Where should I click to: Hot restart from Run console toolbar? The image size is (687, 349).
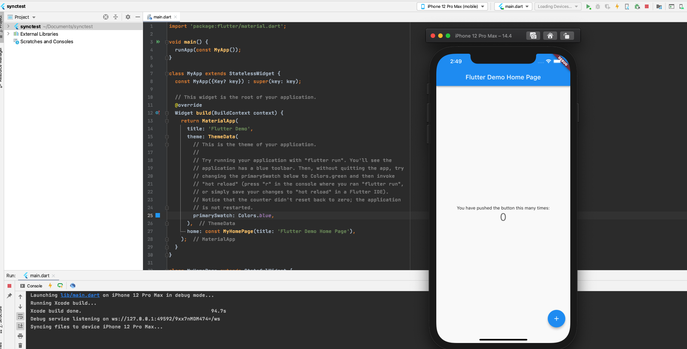pos(60,286)
